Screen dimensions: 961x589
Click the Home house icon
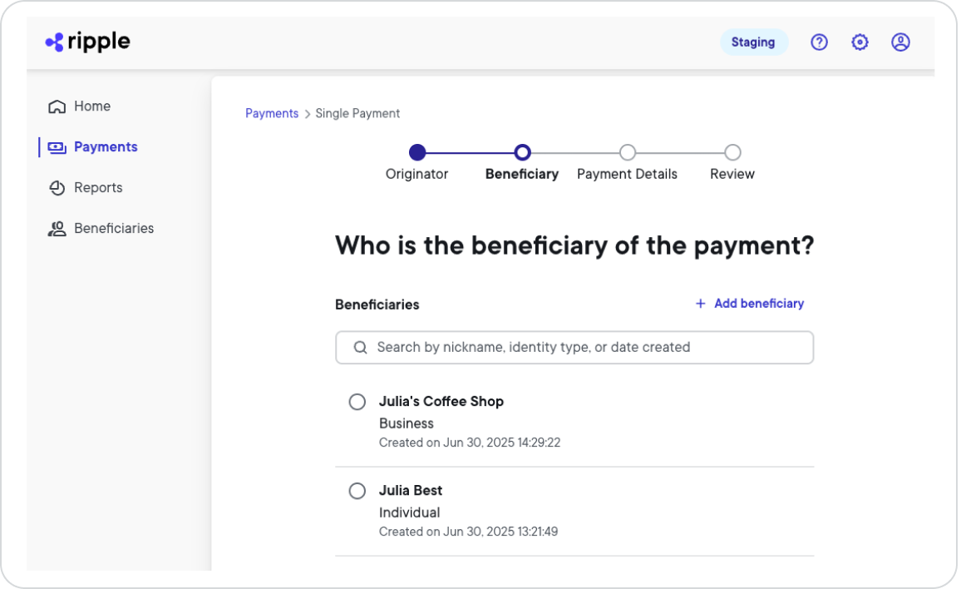click(x=57, y=106)
